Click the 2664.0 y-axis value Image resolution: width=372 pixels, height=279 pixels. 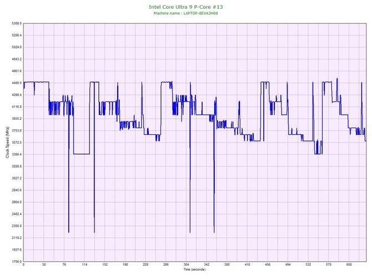pyautogui.click(x=17, y=202)
